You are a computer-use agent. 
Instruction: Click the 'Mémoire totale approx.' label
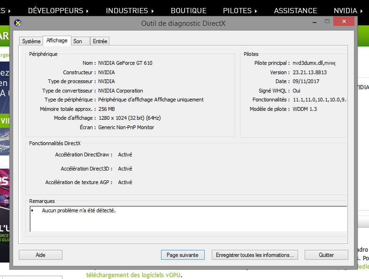(68, 109)
